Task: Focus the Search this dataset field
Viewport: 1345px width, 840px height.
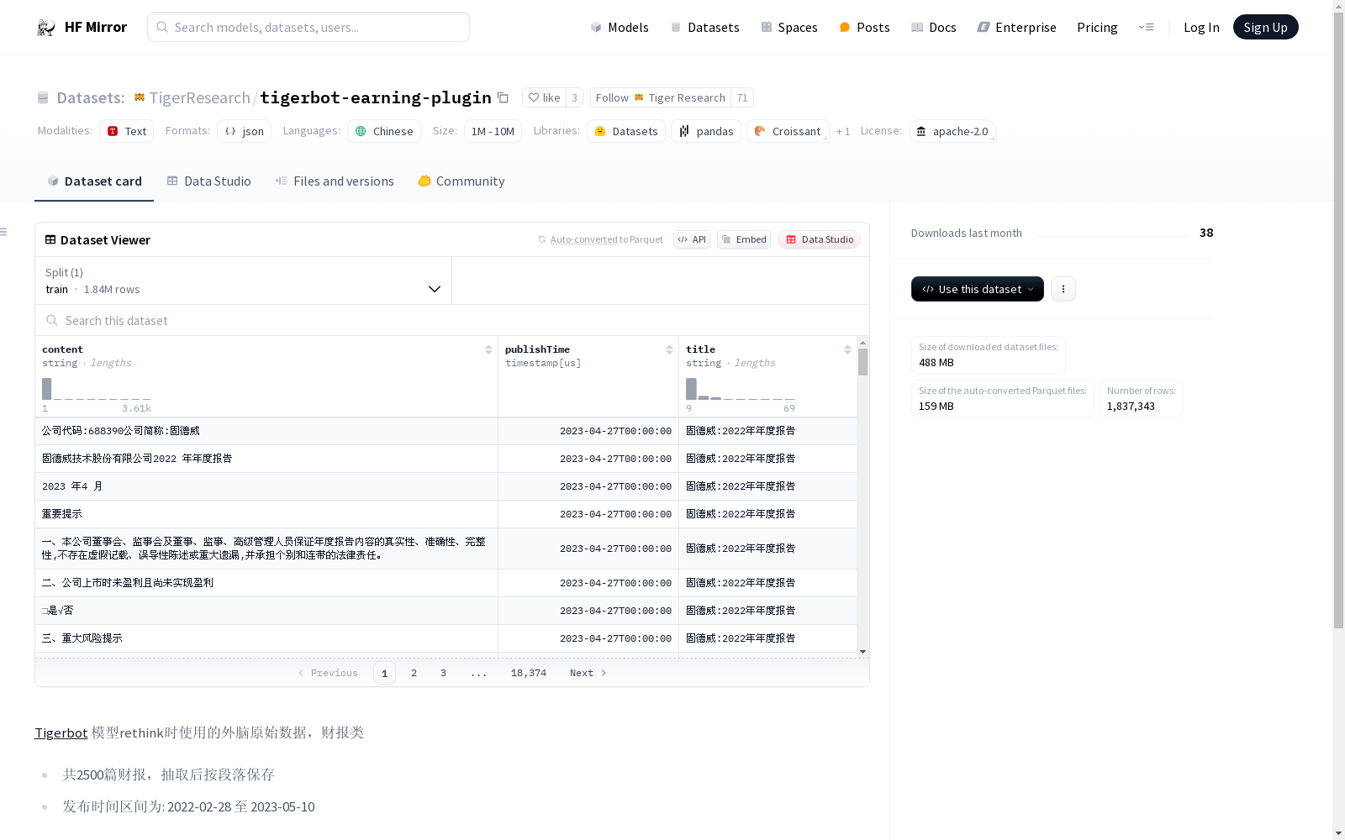Action: coord(452,320)
